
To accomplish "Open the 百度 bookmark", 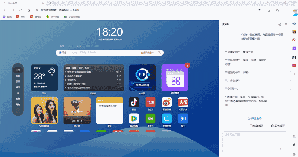I will [7, 17].
